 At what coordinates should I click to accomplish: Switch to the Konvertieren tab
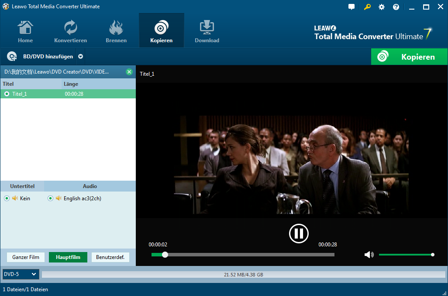pos(71,31)
